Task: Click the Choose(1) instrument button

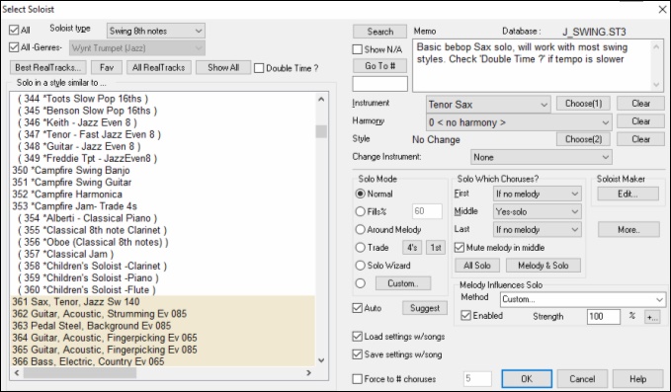Action: [x=584, y=104]
